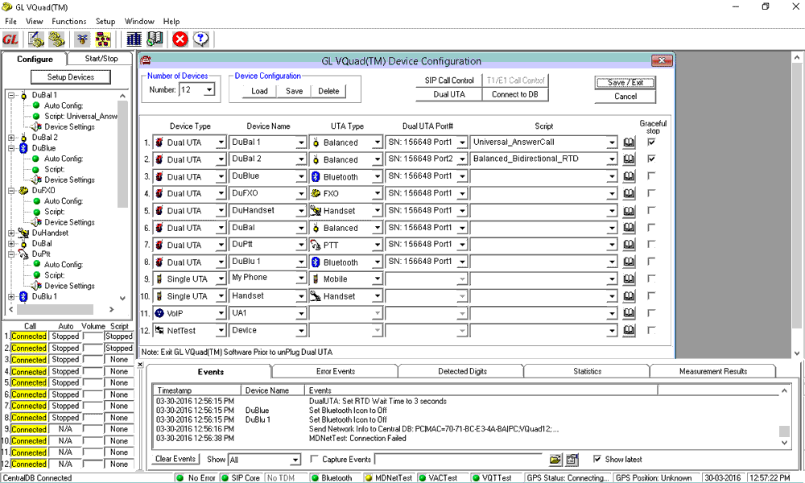Select the Bluetooth icon beside DuBlue in tree
The width and height of the screenshot is (805, 483).
(23, 148)
